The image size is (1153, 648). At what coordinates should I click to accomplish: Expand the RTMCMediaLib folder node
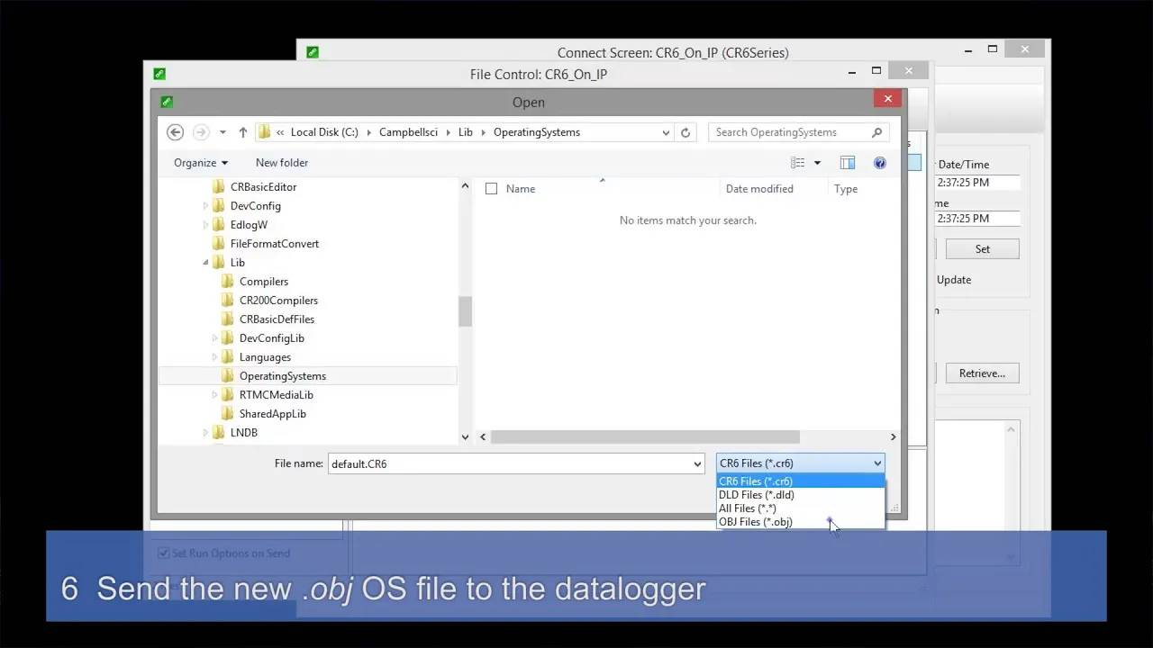(214, 395)
